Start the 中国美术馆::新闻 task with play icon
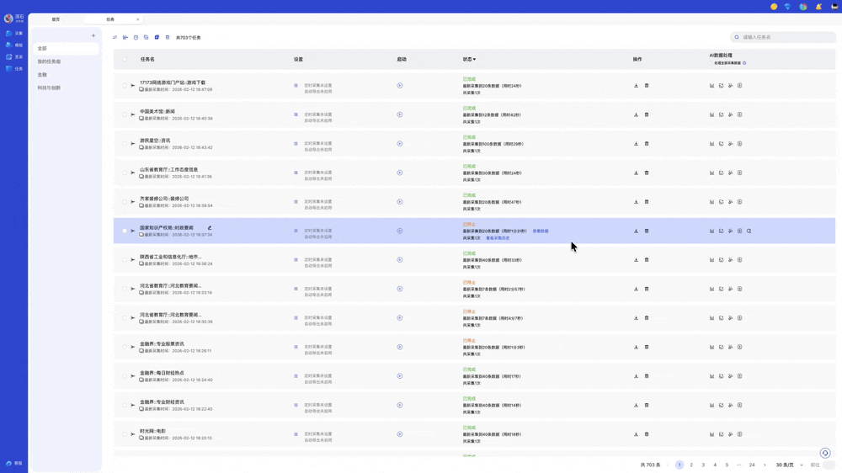 400,114
